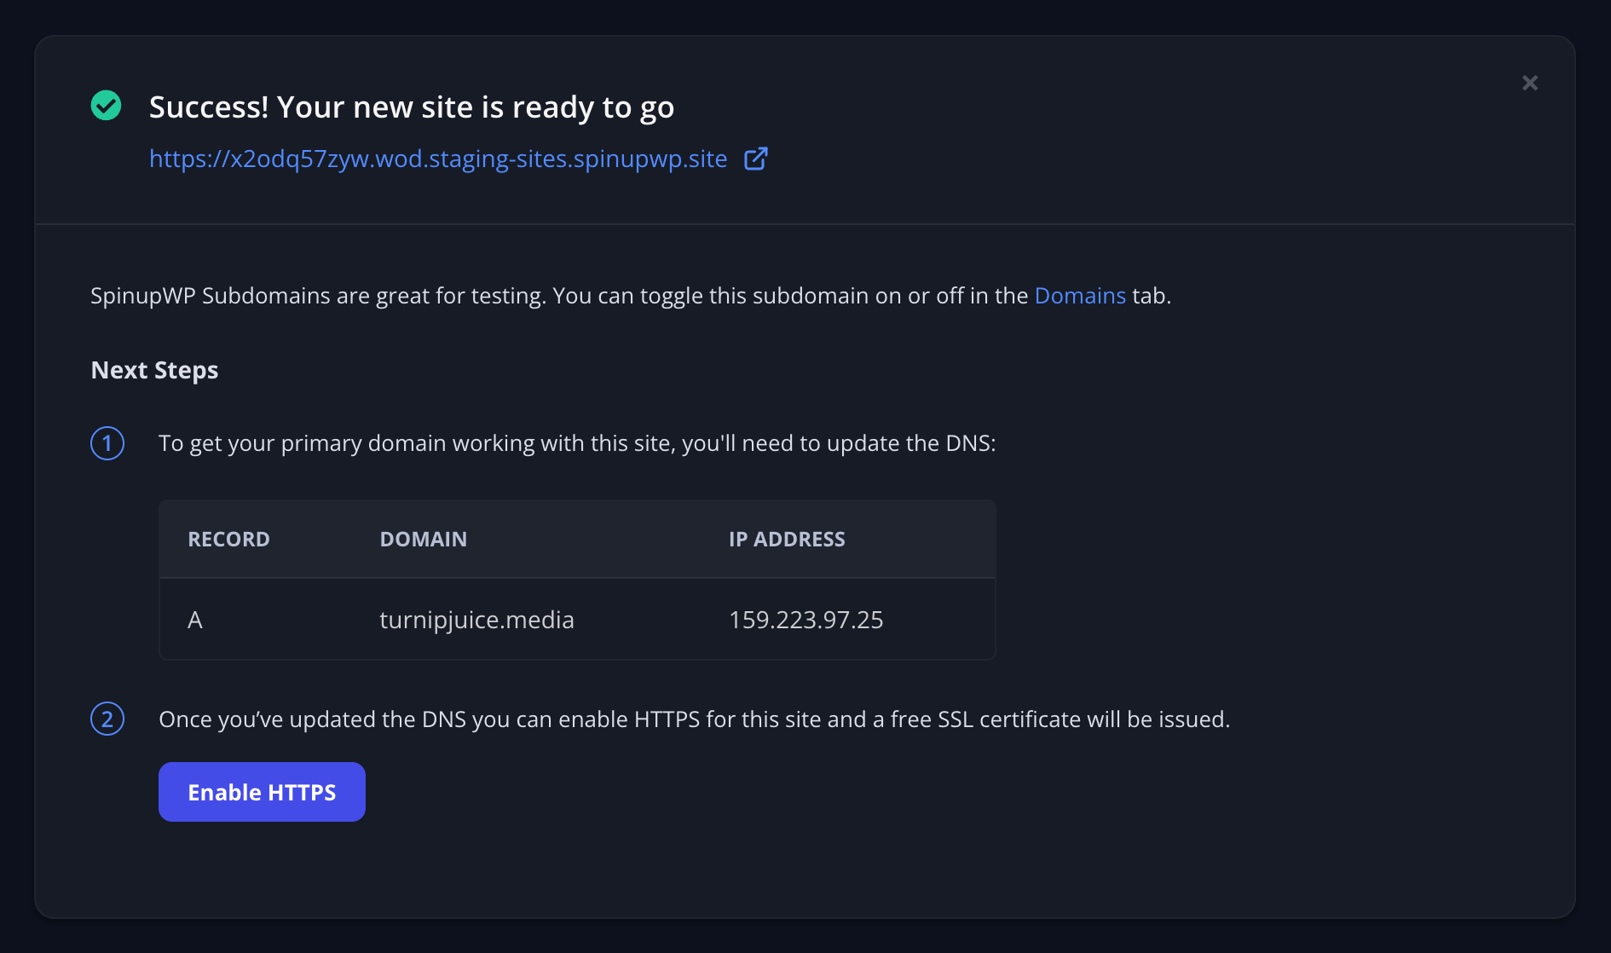Select the IP ADDRESS column header
The image size is (1611, 953).
[787, 539]
